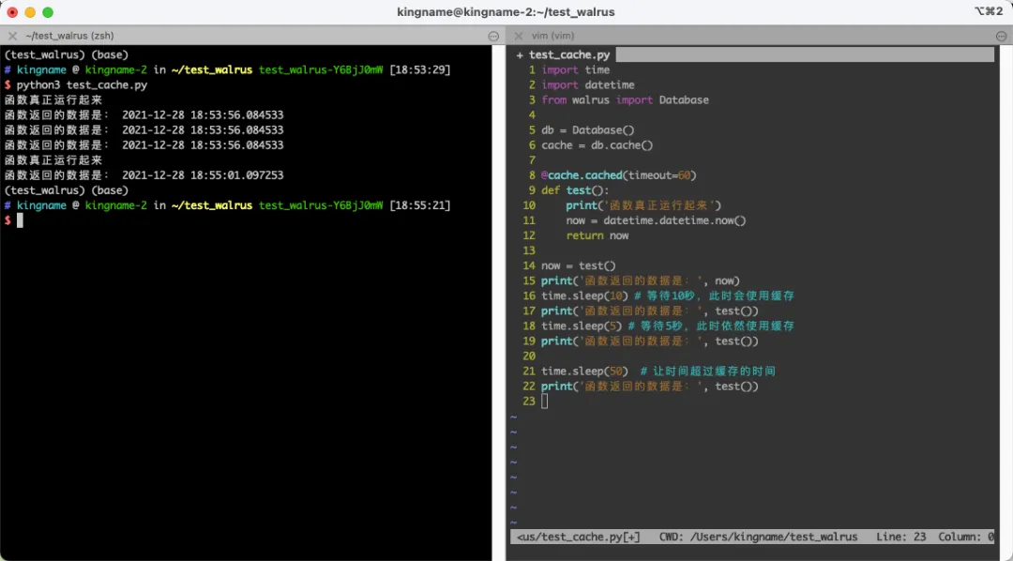Place cursor on line 8 @cache.cached decorator
1013x561 pixels.
(x=619, y=175)
